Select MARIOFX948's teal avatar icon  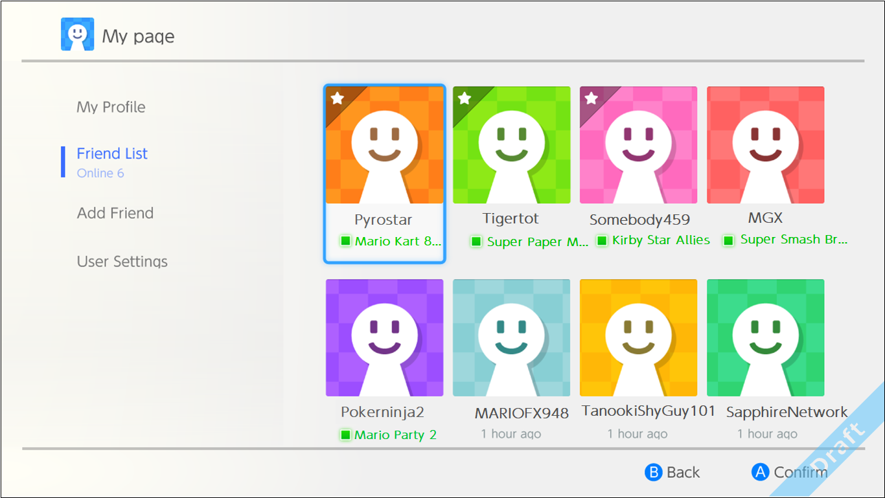click(511, 337)
